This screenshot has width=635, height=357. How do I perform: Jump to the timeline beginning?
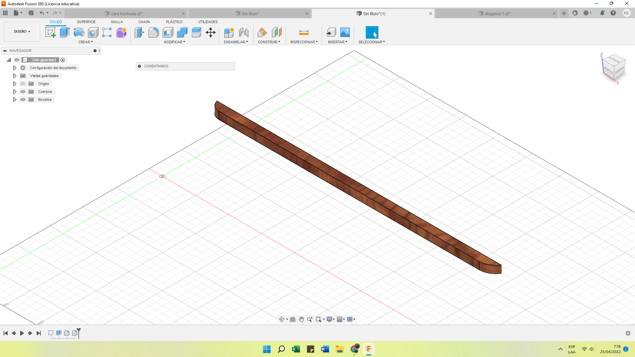click(6, 333)
